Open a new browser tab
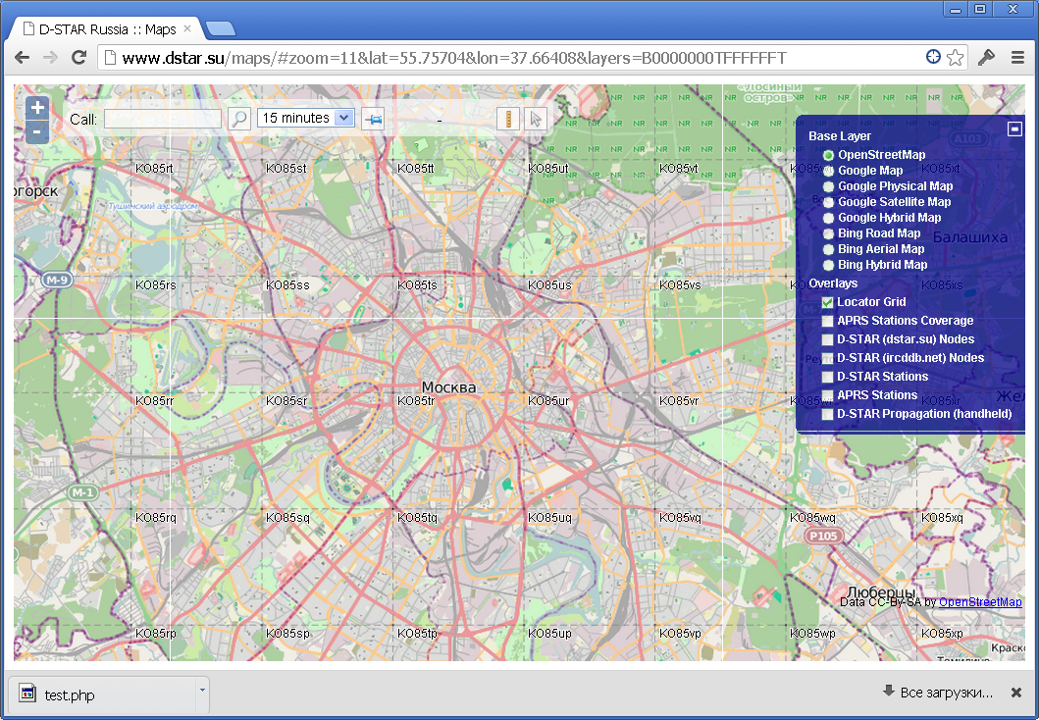The height and width of the screenshot is (720, 1039). (220, 28)
